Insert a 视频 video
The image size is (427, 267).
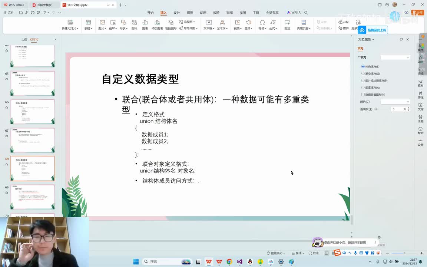coord(238,25)
